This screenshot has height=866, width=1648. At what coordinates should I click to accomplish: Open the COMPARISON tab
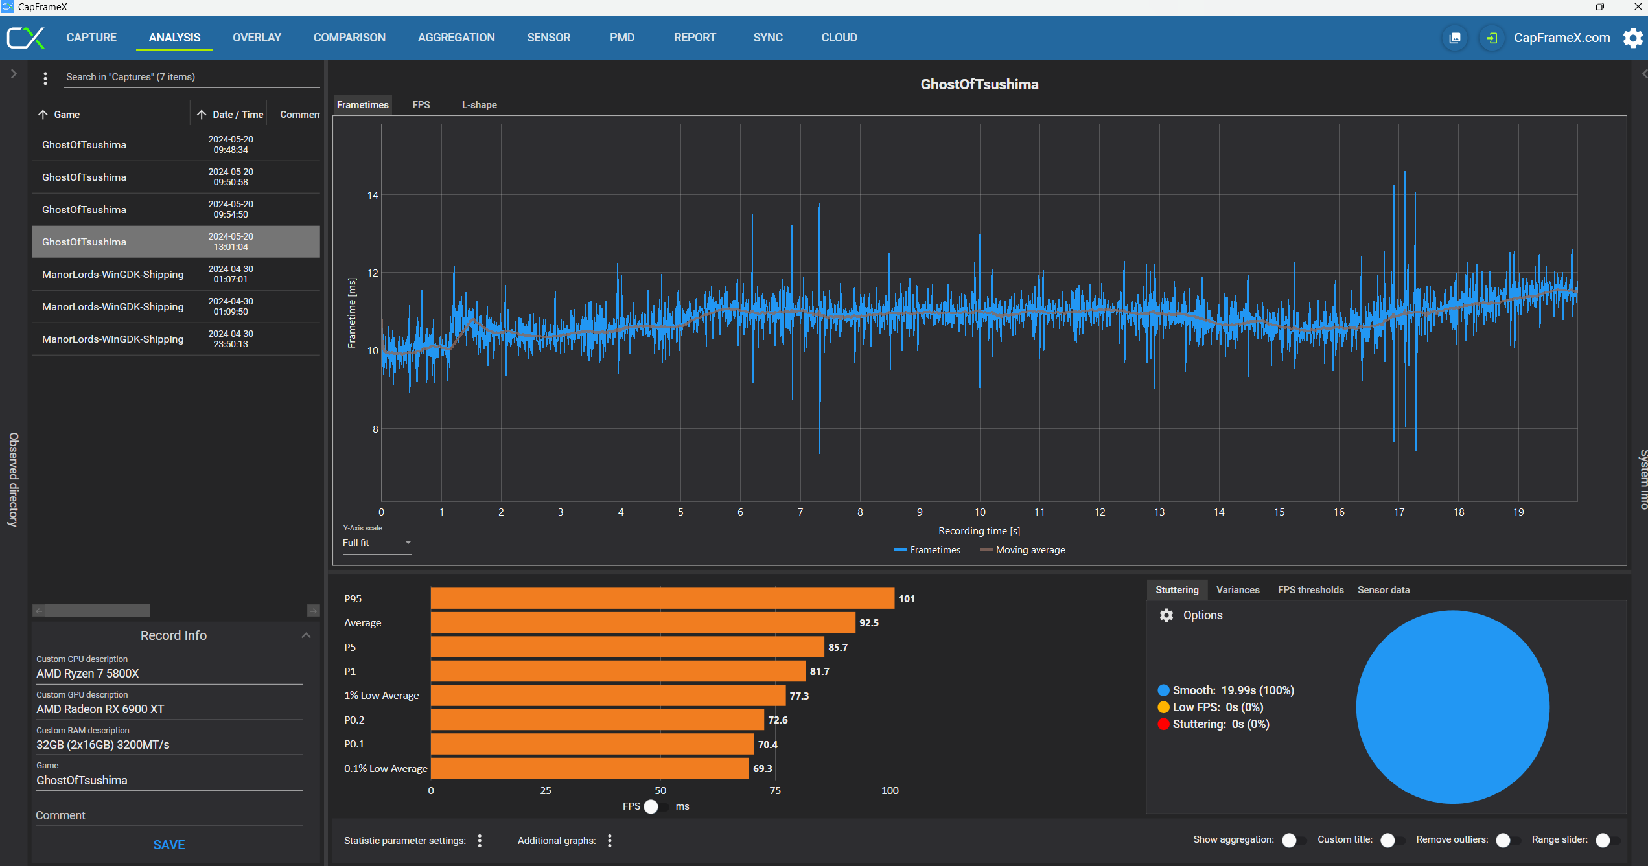349,38
